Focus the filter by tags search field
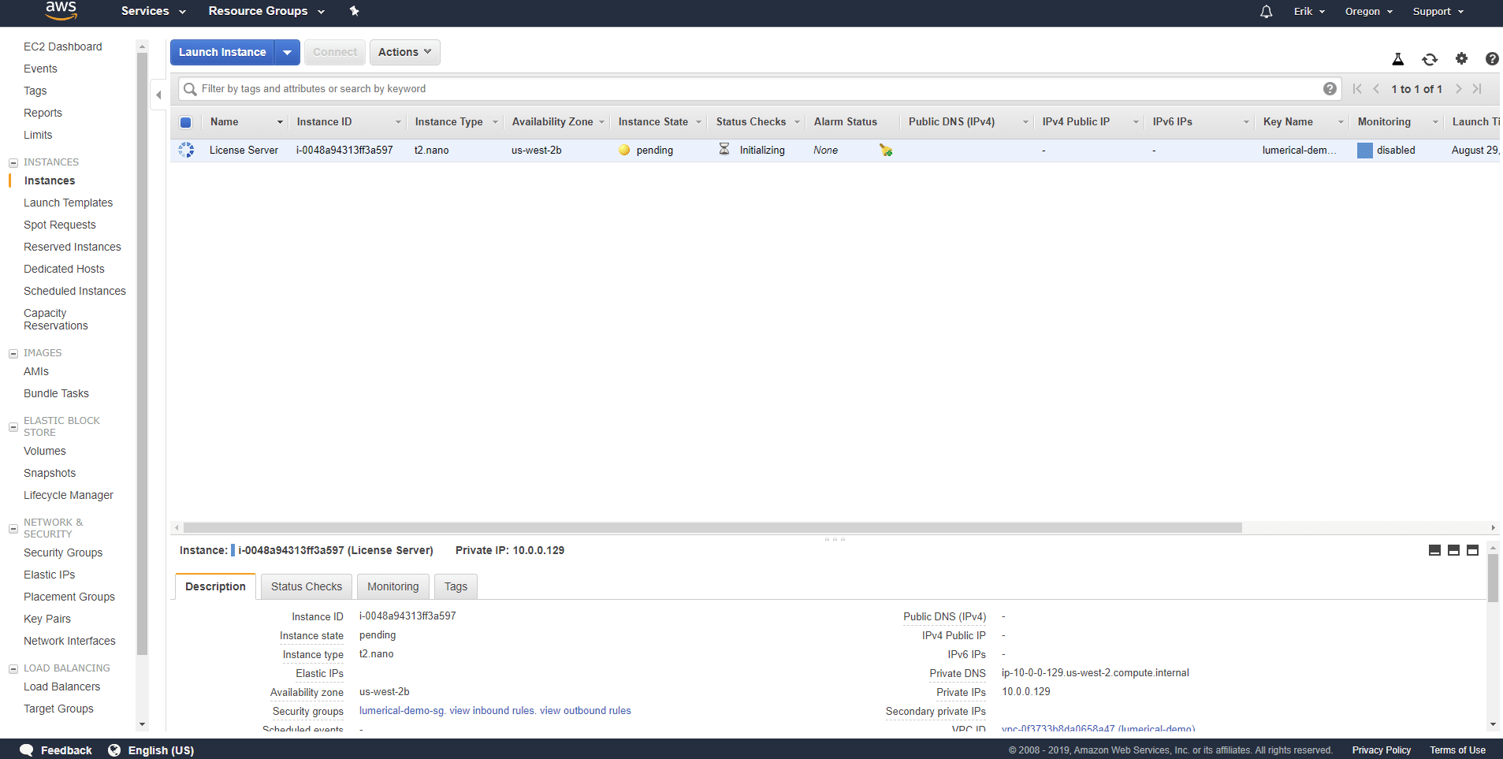Screen dimensions: 1503x759 click(x=760, y=89)
